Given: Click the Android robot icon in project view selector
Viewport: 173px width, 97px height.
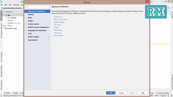Looking at the screenshot, I should [x=5, y=12].
